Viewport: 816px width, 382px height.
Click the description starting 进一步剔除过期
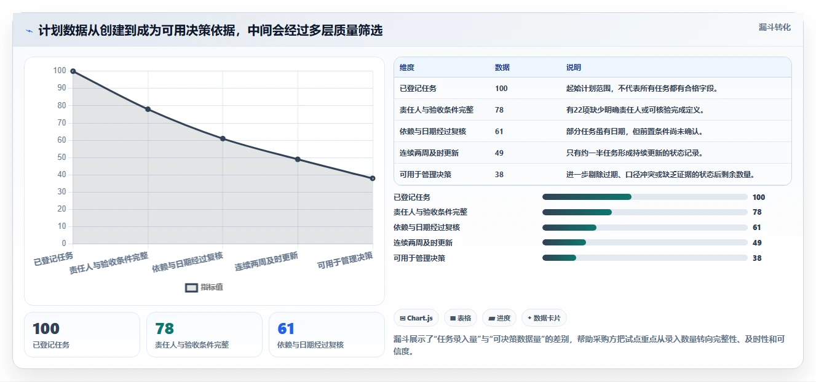(660, 175)
